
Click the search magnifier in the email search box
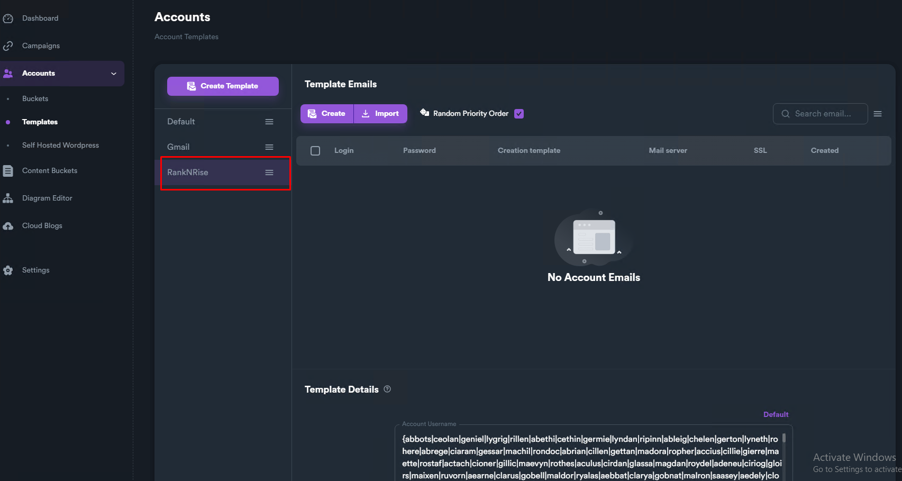point(786,113)
